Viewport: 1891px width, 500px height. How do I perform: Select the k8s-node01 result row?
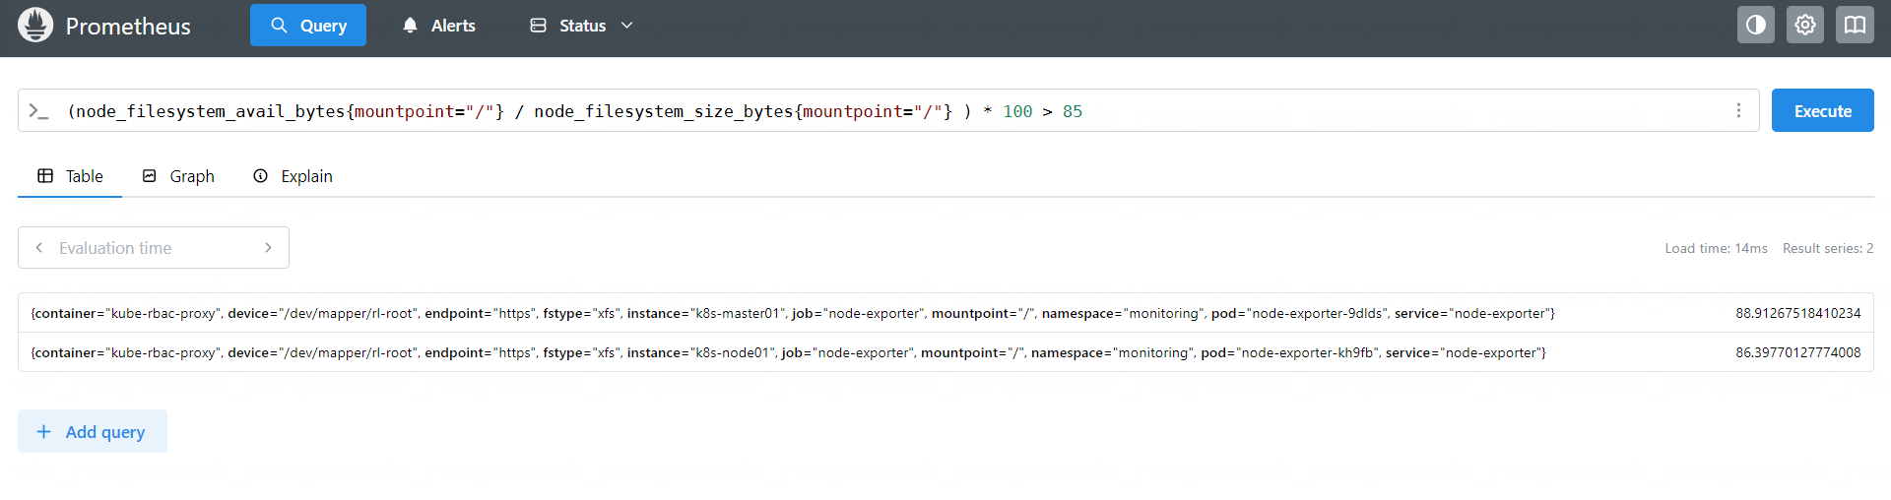pos(788,352)
